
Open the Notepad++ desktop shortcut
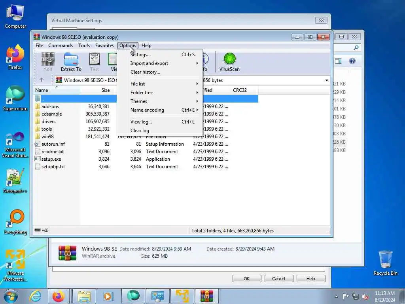click(x=15, y=181)
